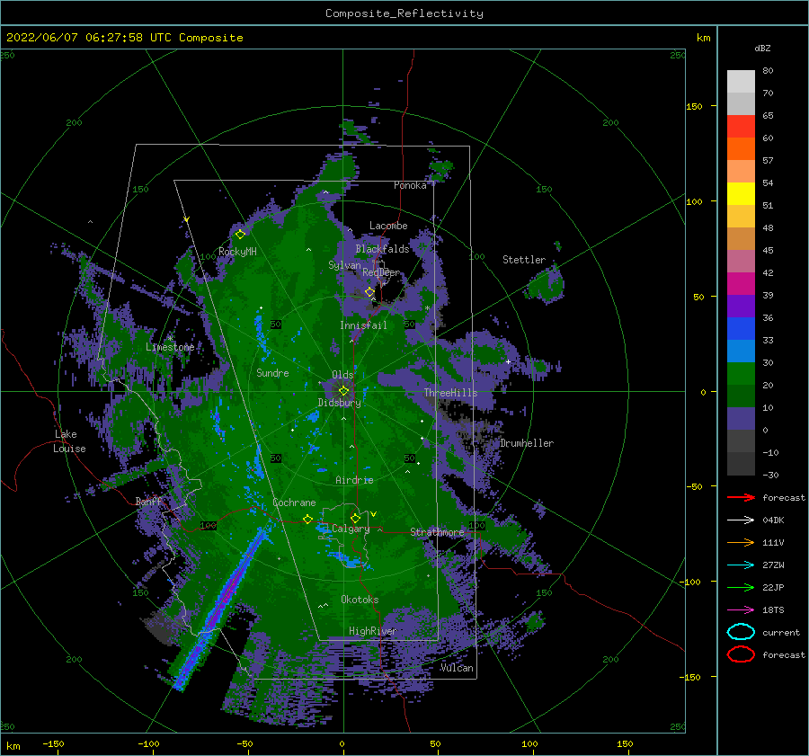Click the Innisfail city label
The width and height of the screenshot is (809, 756).
(x=363, y=325)
